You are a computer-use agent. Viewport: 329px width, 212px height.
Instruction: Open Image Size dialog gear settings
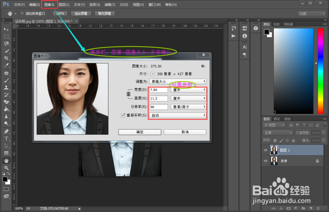(203, 66)
